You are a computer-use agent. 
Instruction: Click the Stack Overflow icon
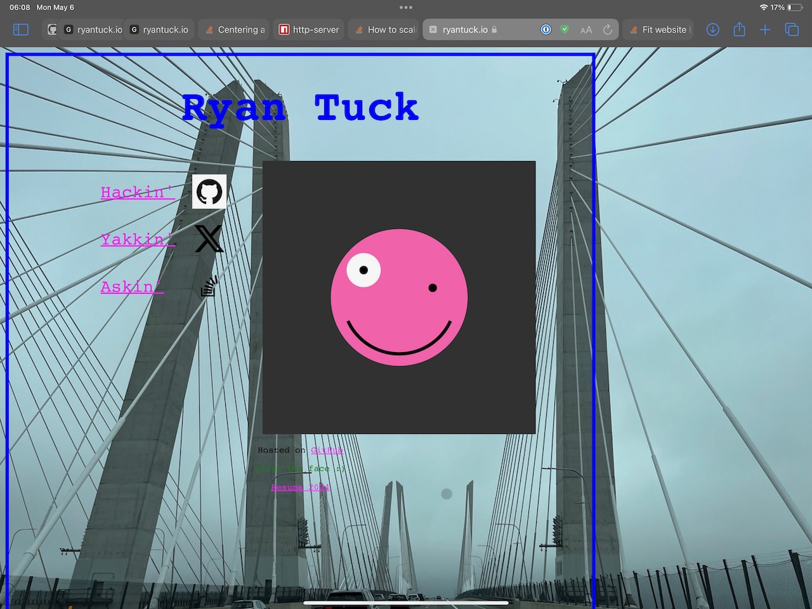pyautogui.click(x=209, y=286)
